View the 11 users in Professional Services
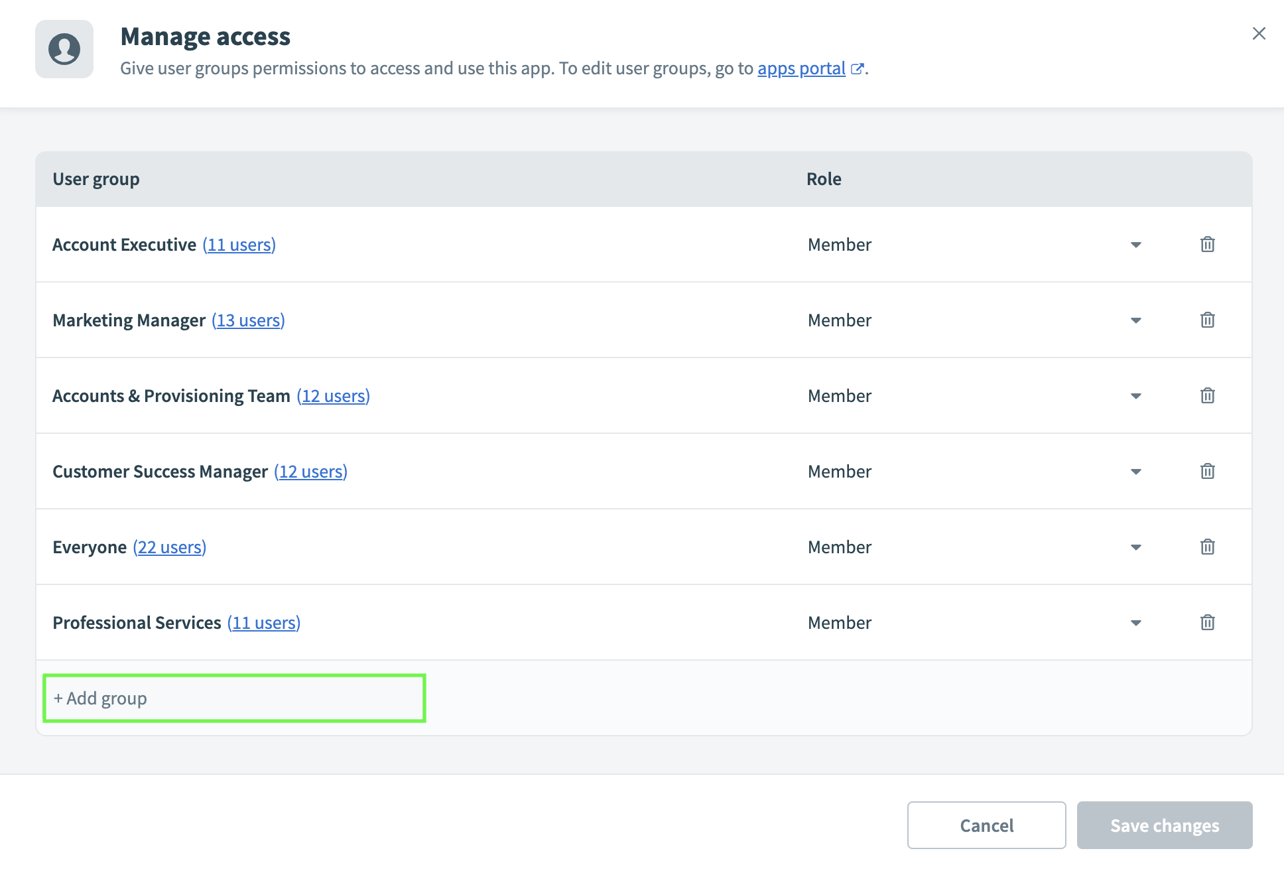 pos(264,623)
